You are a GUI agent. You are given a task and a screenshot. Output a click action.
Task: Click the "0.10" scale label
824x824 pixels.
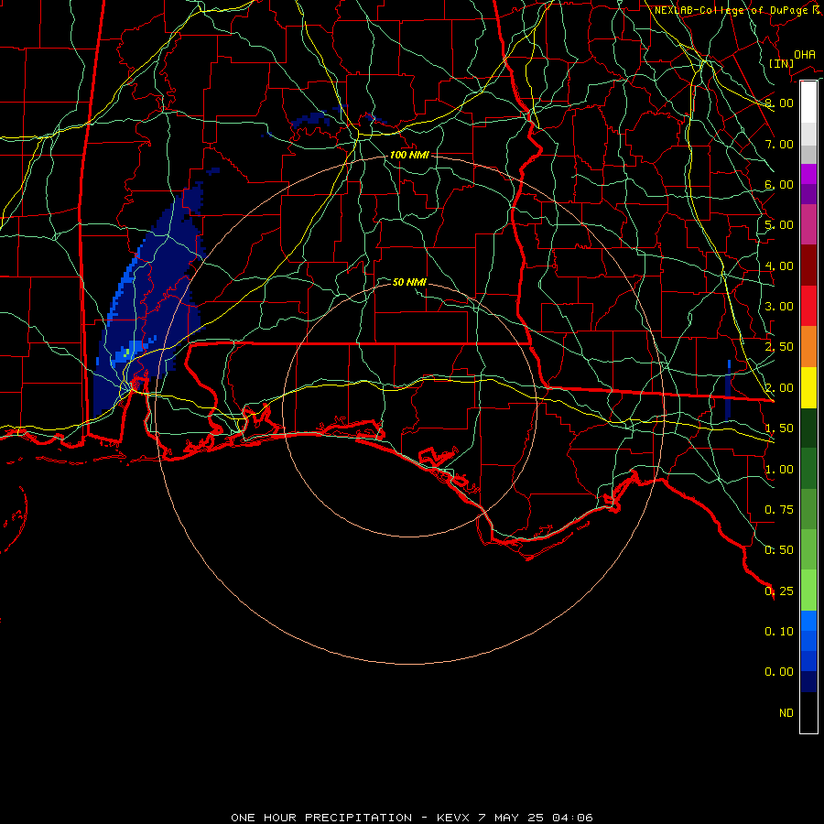779,632
